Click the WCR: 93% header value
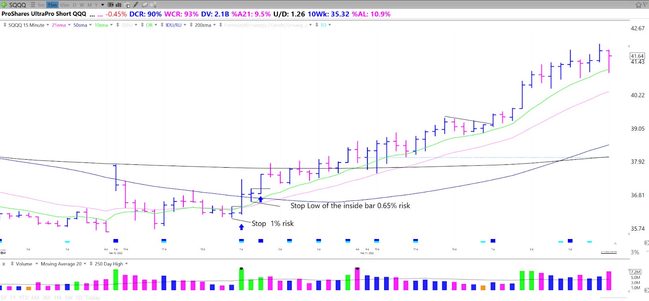Image resolution: width=649 pixels, height=301 pixels. [181, 14]
